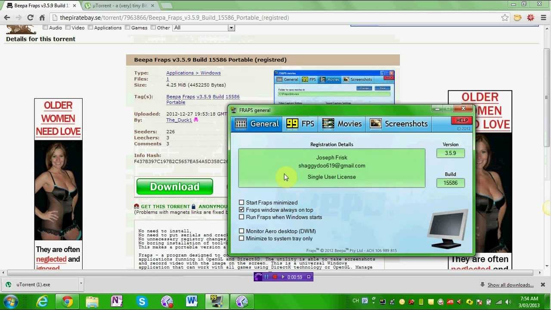
Task: Pause the screen recorder
Action: tap(266, 277)
